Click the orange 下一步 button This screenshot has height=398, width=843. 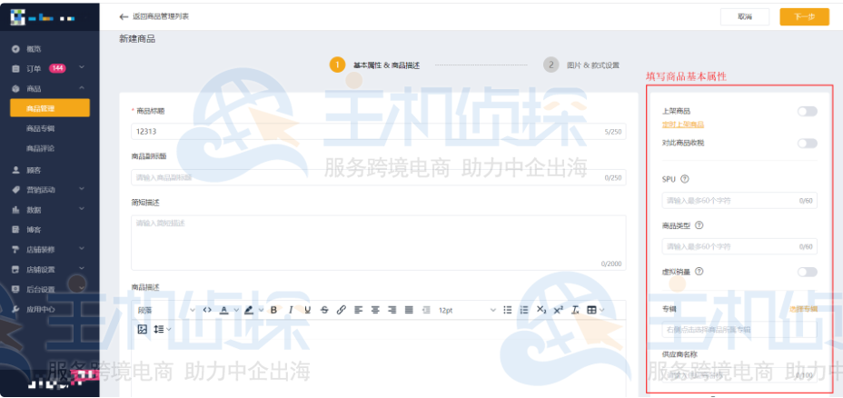804,16
